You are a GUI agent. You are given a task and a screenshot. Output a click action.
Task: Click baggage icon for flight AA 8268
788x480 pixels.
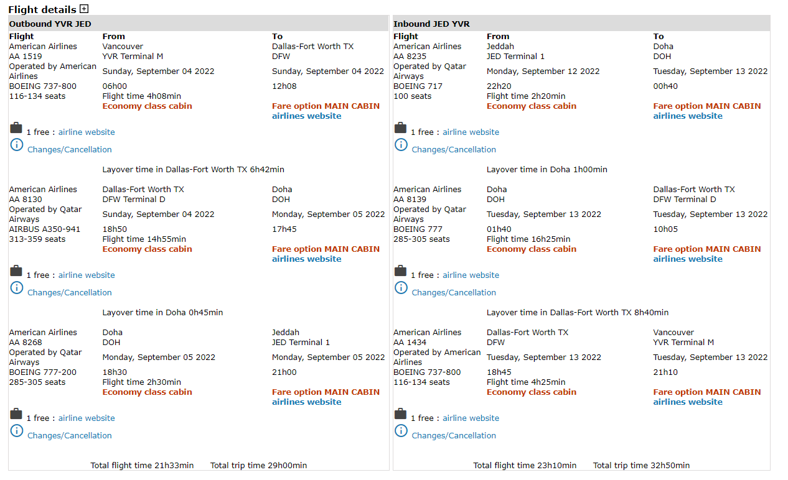[x=16, y=414]
